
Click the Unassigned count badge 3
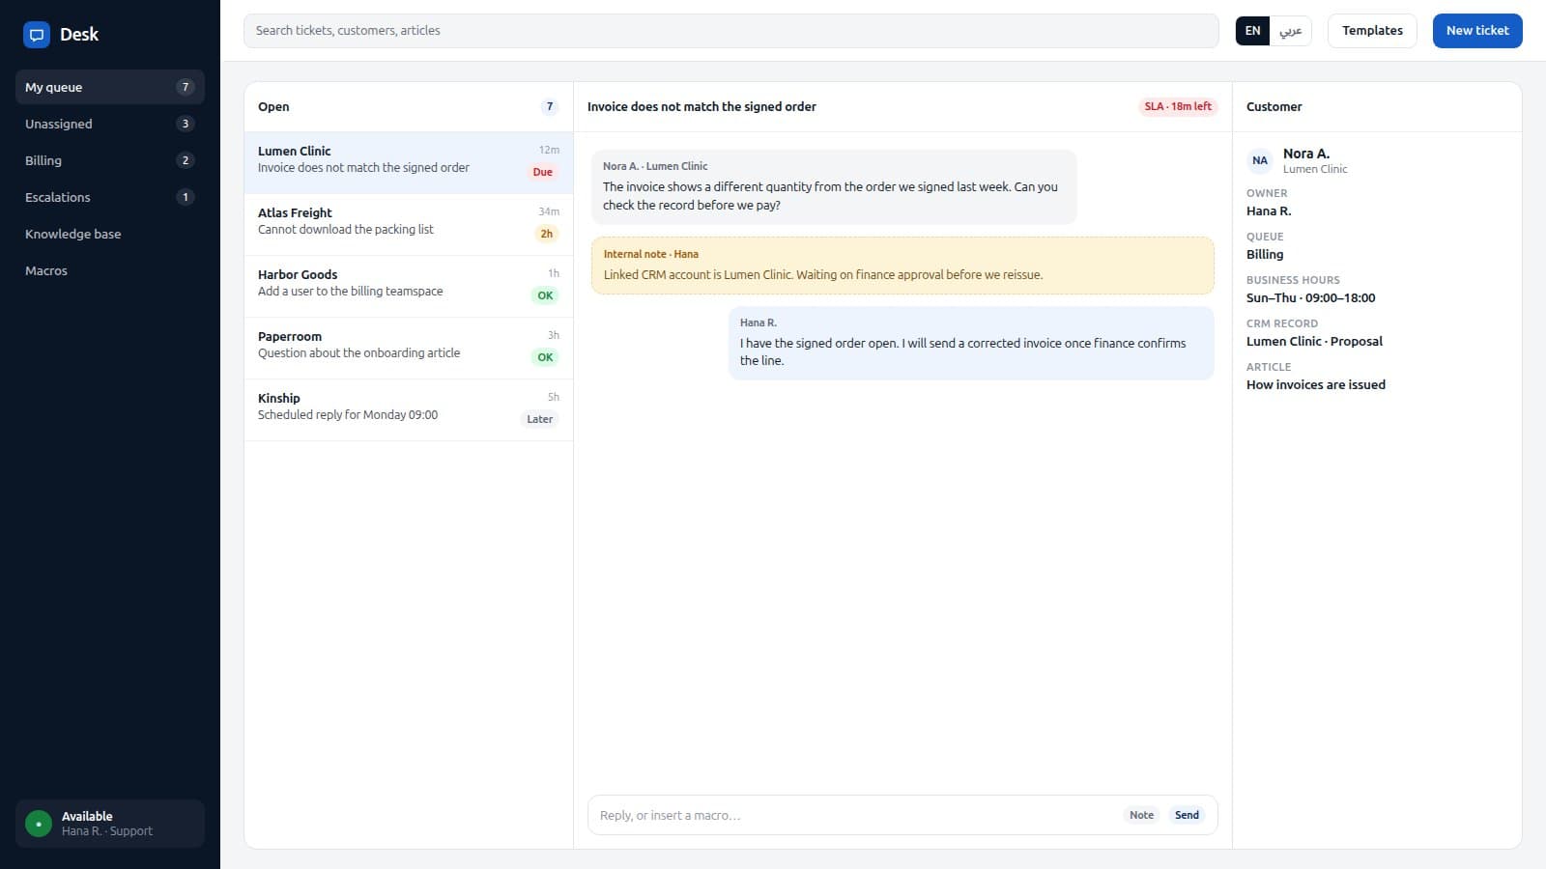click(x=186, y=124)
